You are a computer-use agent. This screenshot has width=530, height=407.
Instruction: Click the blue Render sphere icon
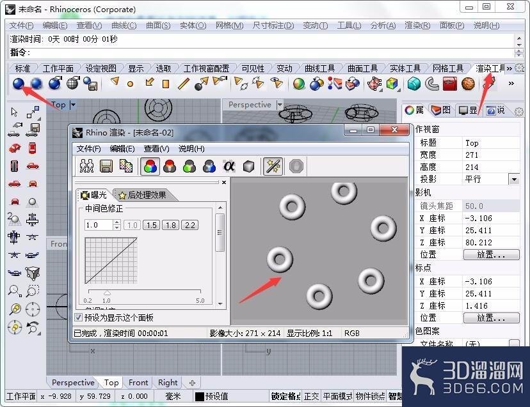tap(19, 83)
